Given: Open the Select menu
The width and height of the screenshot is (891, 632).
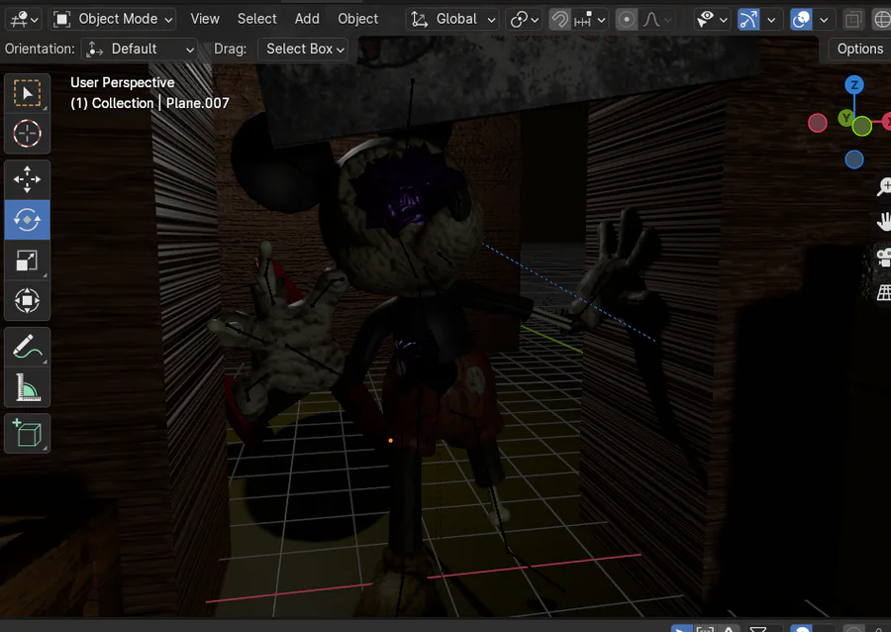Looking at the screenshot, I should (256, 19).
